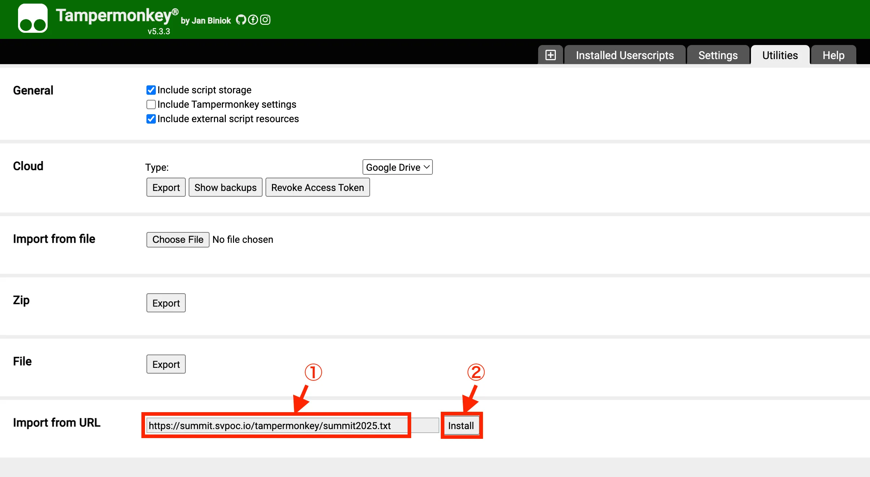870x477 pixels.
Task: Click Export in the File section
Action: 166,364
